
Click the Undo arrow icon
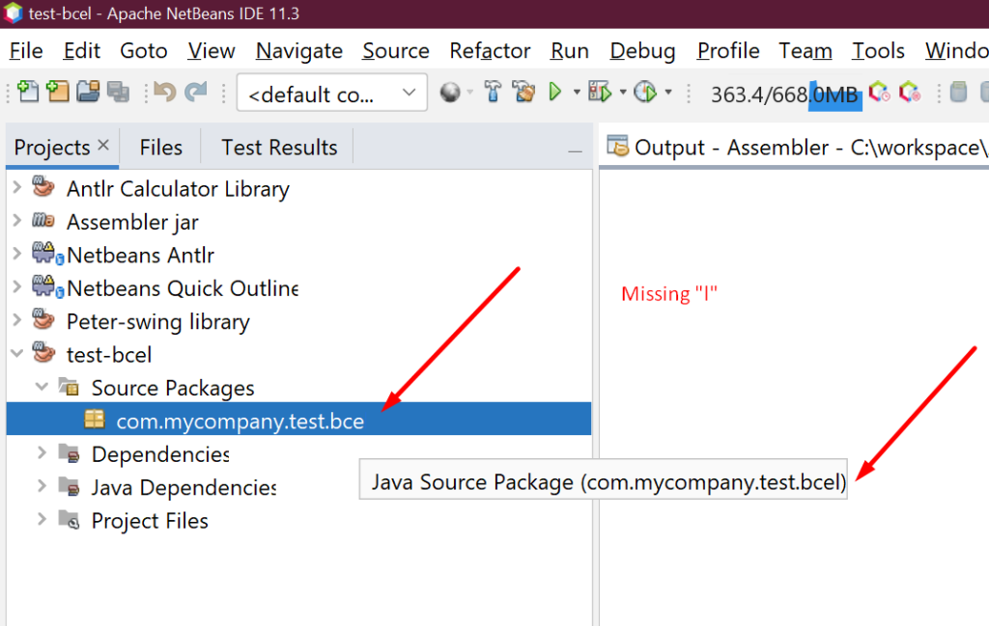coord(165,93)
